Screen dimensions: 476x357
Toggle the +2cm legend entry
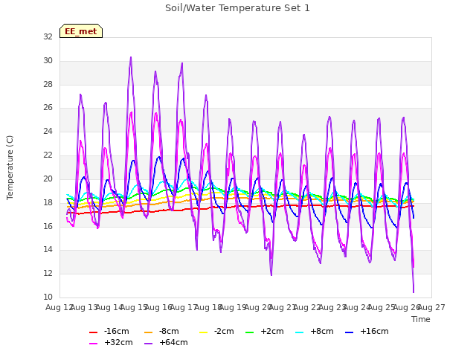click(265, 331)
